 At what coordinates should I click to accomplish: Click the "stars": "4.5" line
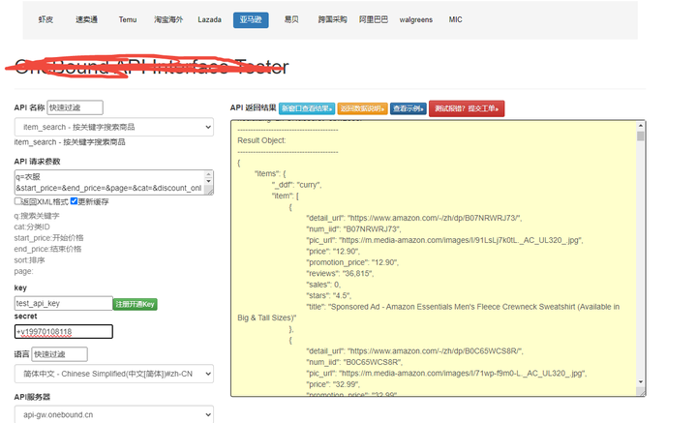[329, 295]
